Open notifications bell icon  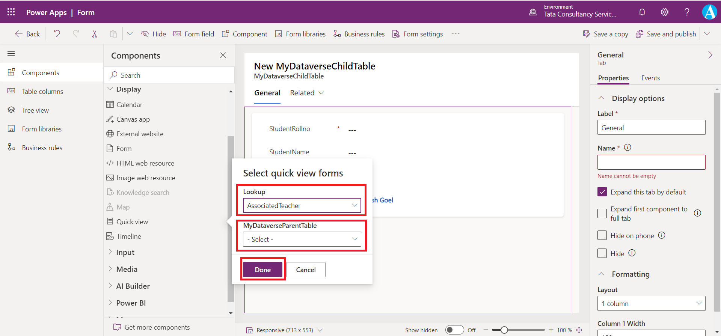642,12
